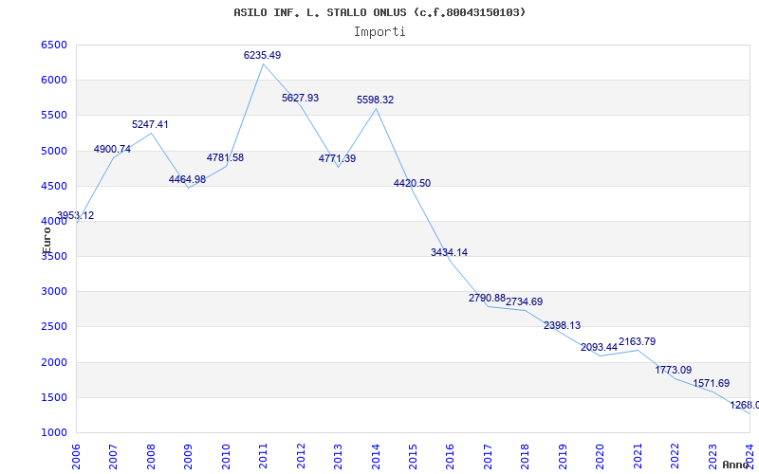Click the x-axis year 2008
759x474 pixels.
151,456
